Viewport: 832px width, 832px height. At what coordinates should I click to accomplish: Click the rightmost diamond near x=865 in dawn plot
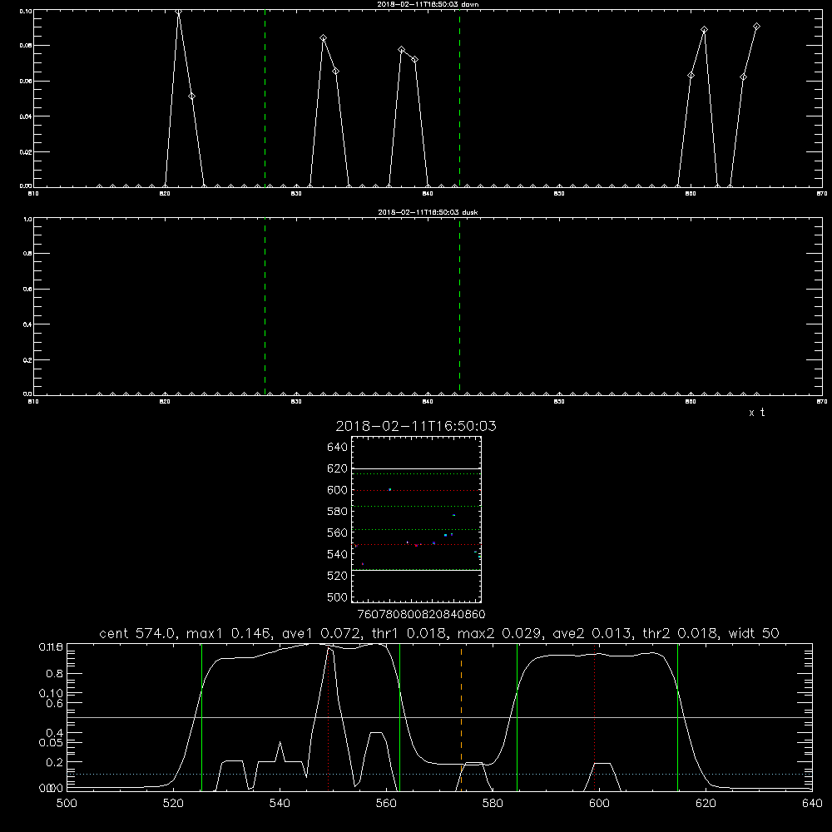point(756,27)
